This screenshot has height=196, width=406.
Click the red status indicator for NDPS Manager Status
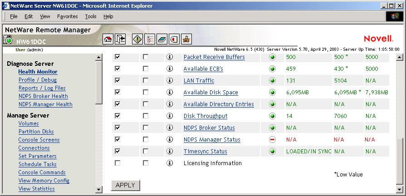272,140
